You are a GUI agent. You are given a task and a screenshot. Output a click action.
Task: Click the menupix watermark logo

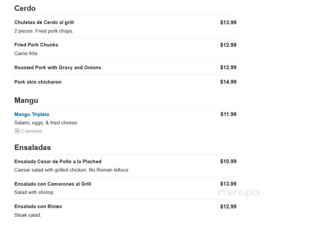240,192
